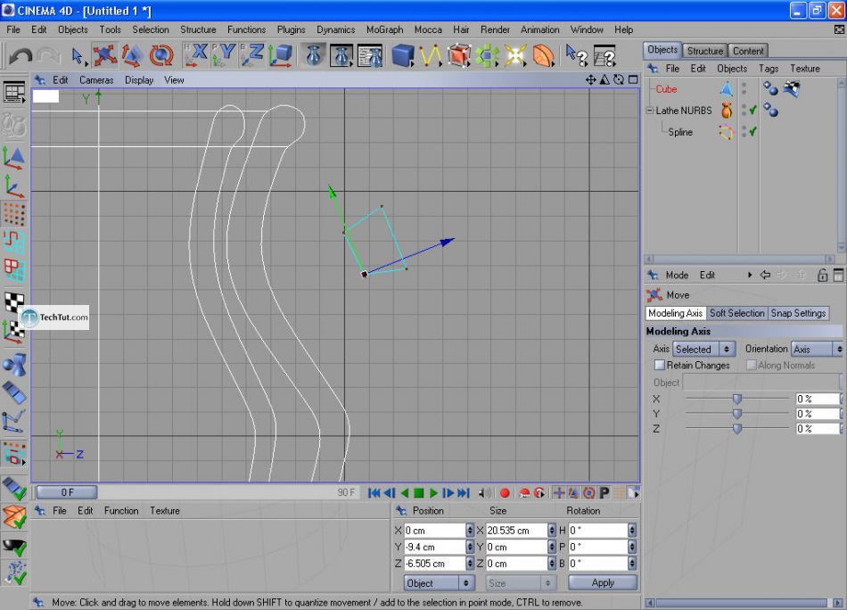Screen dimensions: 847x610
Task: Open the deformer objects icon
Action: [544, 55]
